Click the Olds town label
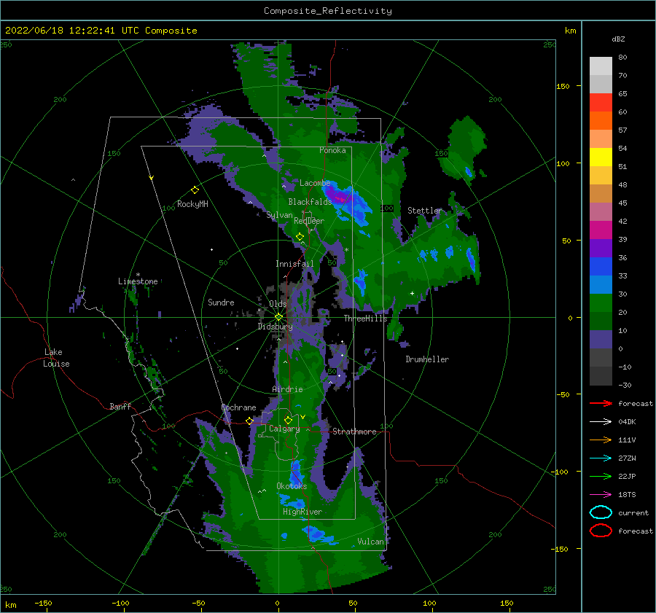The width and height of the screenshot is (656, 613). [278, 304]
